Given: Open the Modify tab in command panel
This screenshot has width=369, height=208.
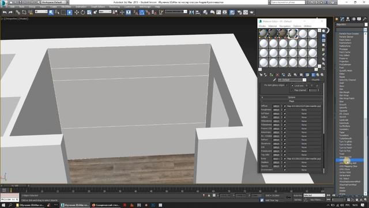Looking at the screenshot, I should 342,19.
